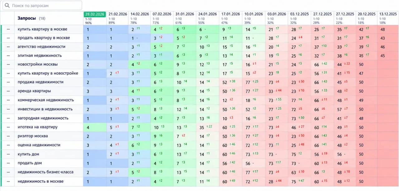Click the dash icon beside 'коммерческая недвижимость'
399x191 pixels.
click(x=8, y=100)
